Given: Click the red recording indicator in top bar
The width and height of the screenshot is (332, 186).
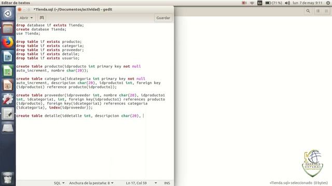Looking at the screenshot, I should click(244, 3).
